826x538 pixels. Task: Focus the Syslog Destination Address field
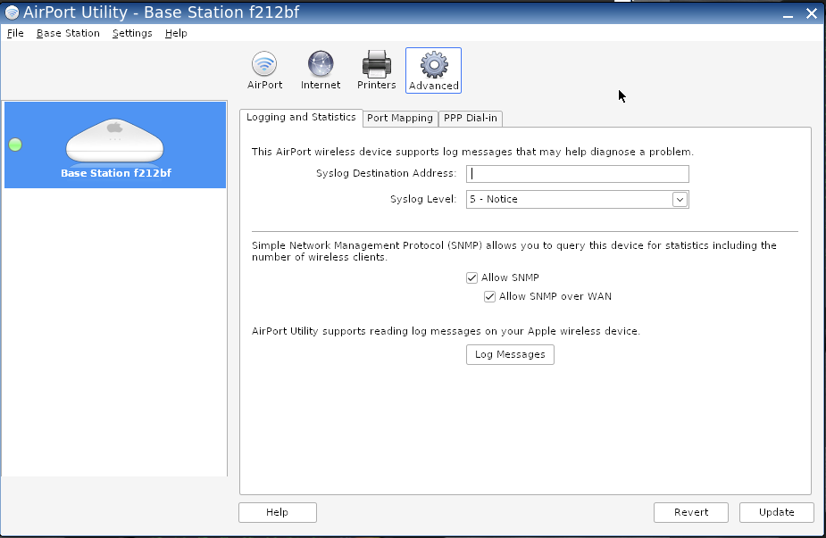pos(579,174)
